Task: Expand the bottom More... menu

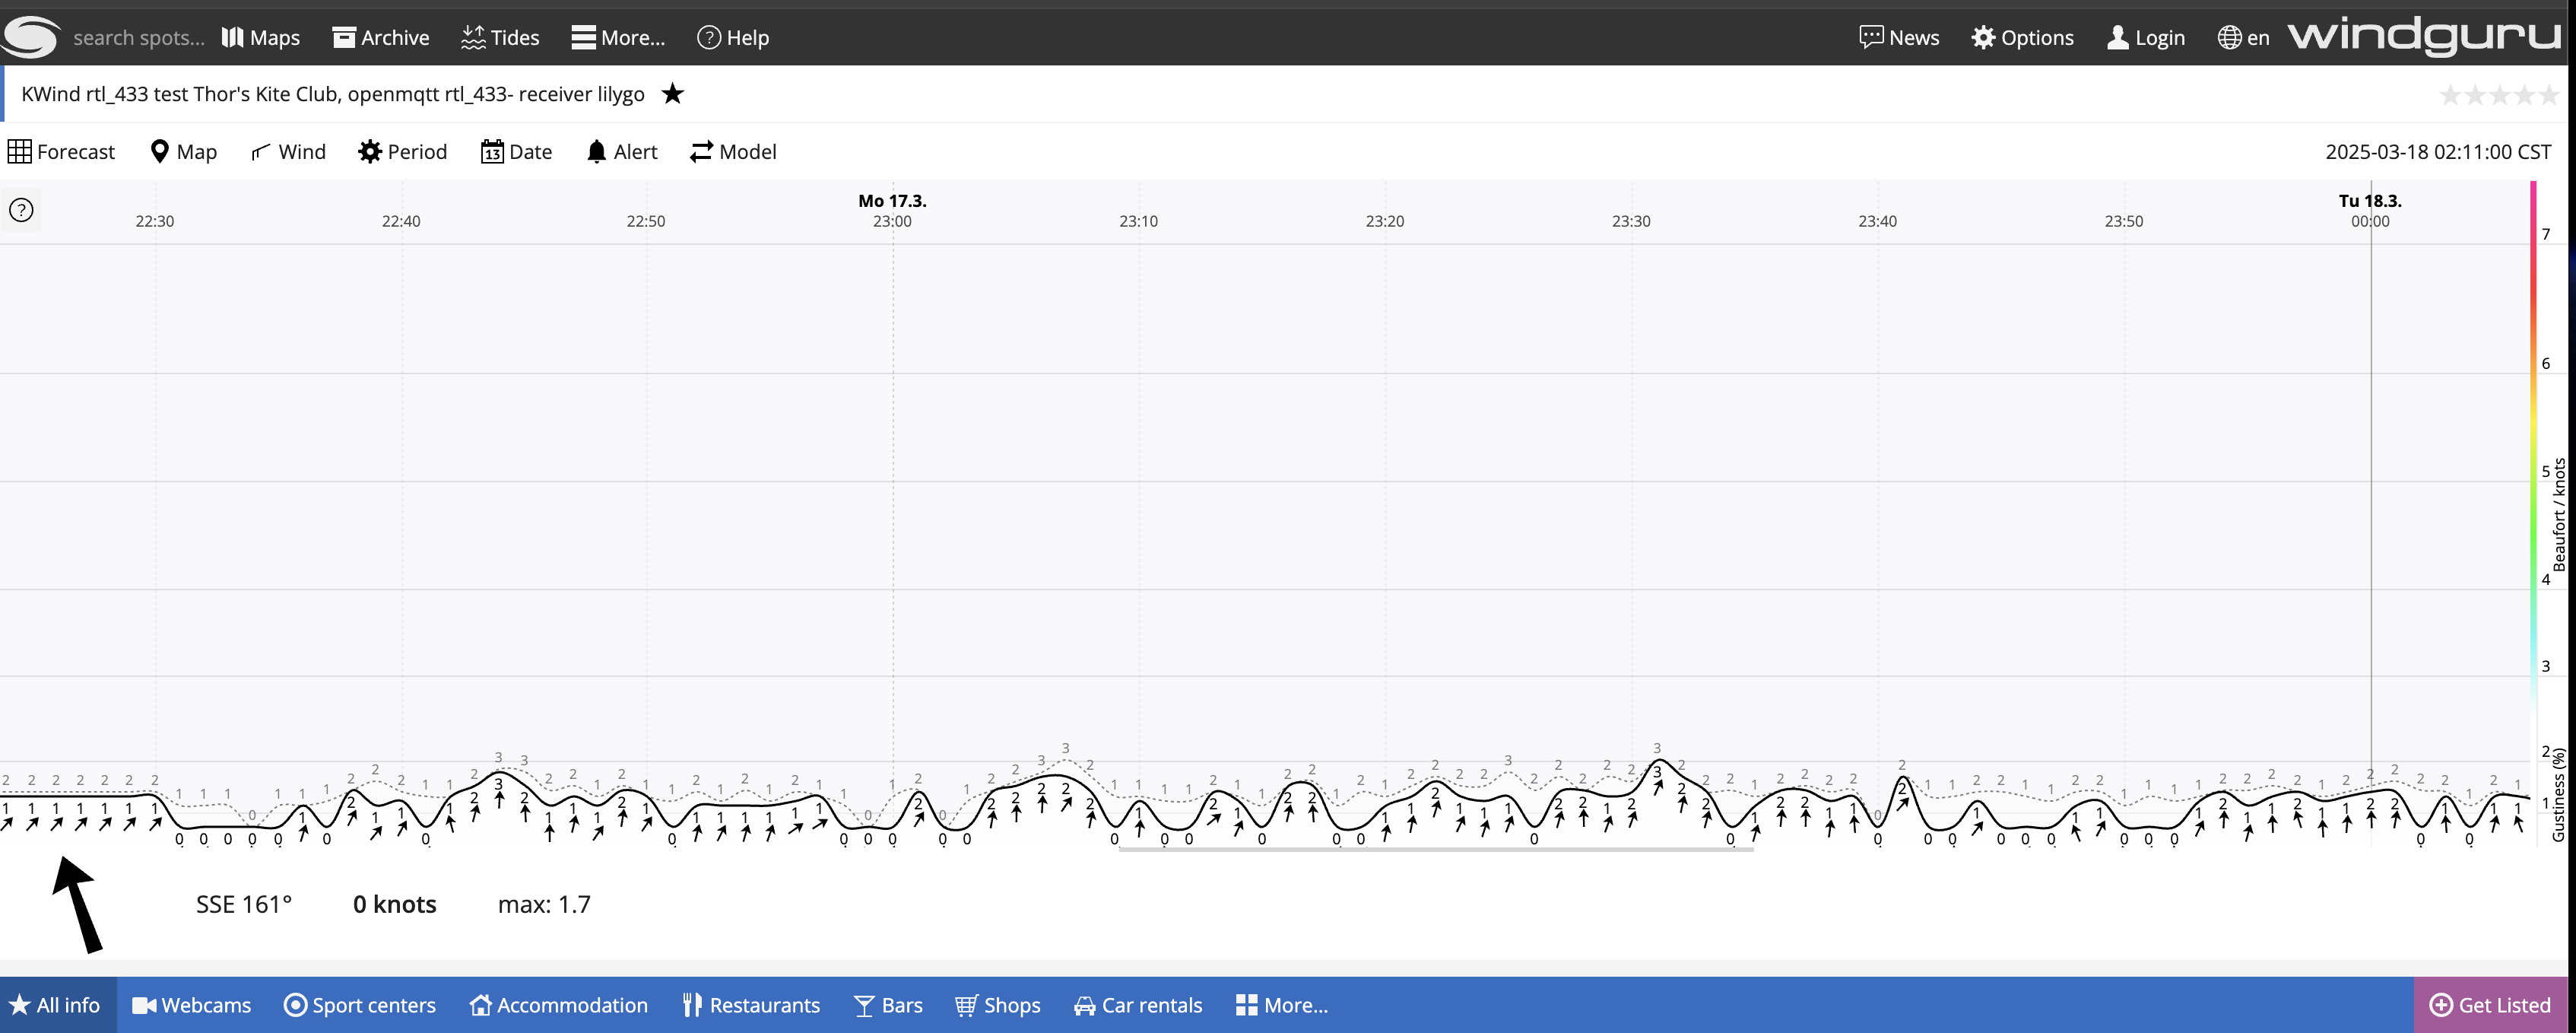Action: click(x=1282, y=1005)
